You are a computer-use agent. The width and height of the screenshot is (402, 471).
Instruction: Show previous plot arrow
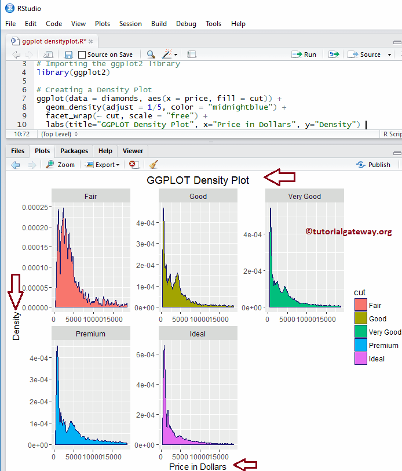point(16,165)
